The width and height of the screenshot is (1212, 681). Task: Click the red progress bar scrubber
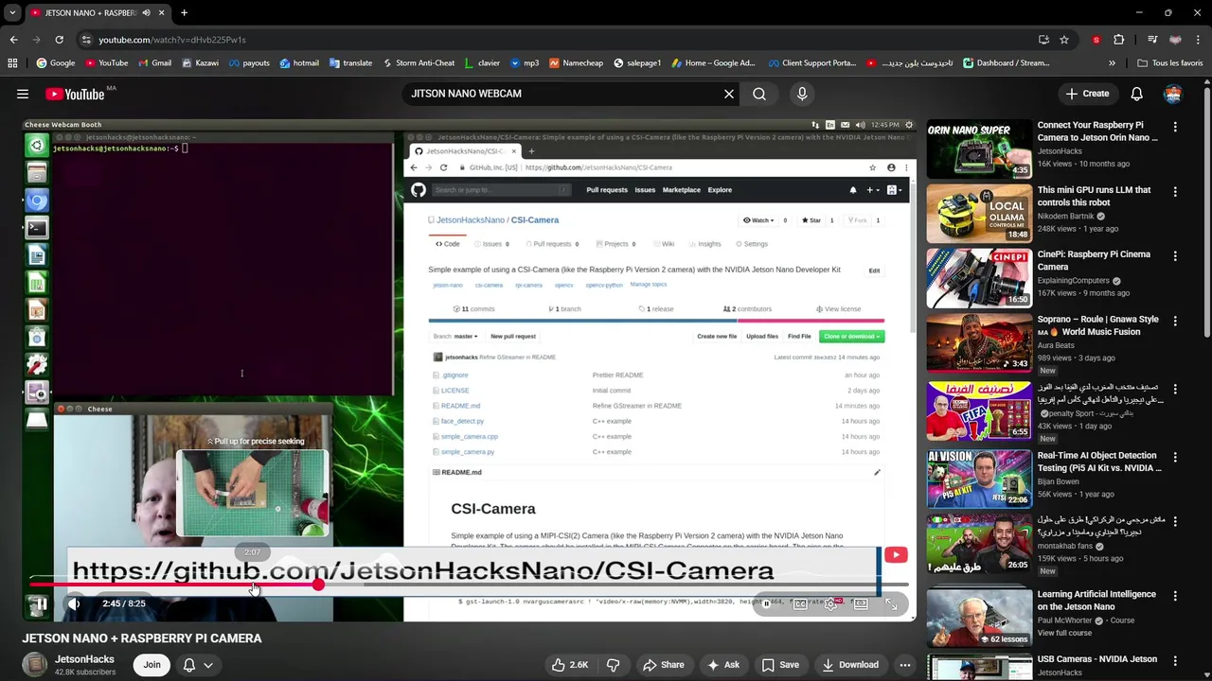click(318, 585)
